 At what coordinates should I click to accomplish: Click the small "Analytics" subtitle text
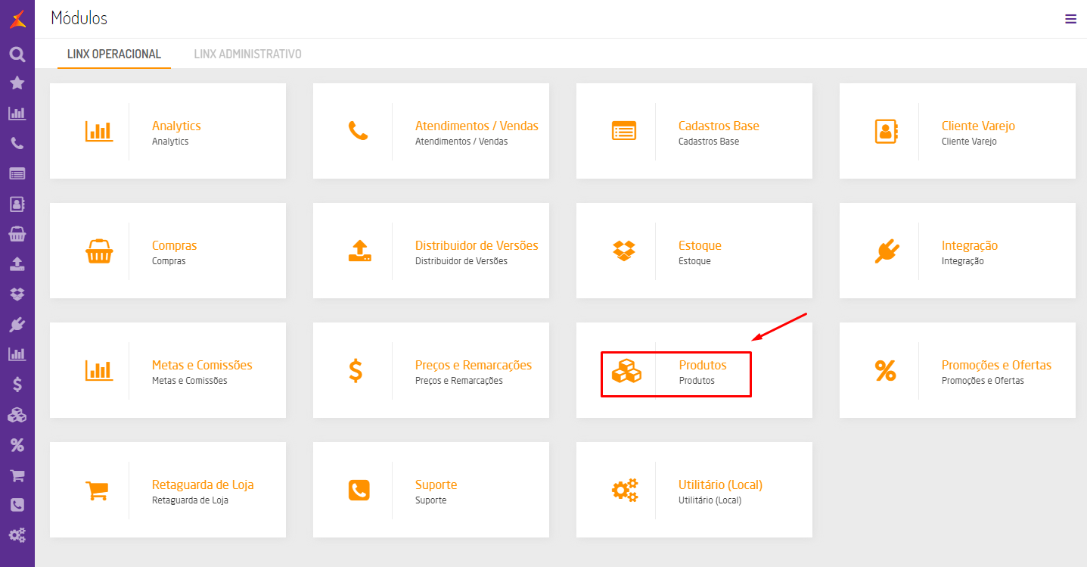pyautogui.click(x=170, y=142)
